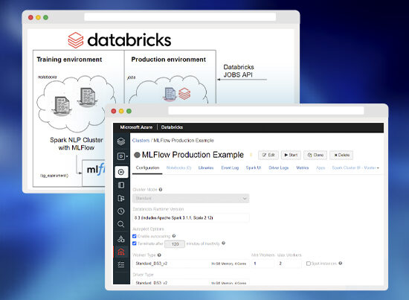Check the Spot instances checkbox
409x300 pixels.
point(309,264)
